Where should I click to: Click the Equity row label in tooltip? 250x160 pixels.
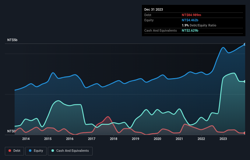[149, 20]
